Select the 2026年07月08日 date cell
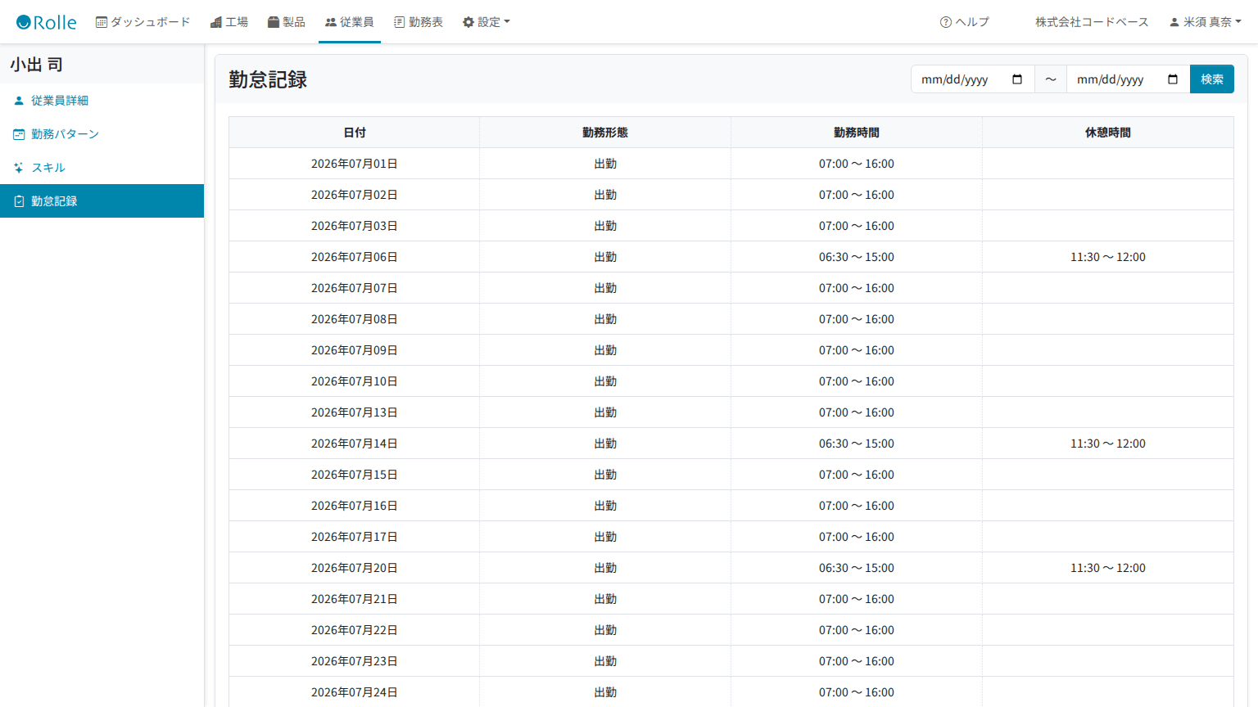This screenshot has width=1258, height=707. 355,319
